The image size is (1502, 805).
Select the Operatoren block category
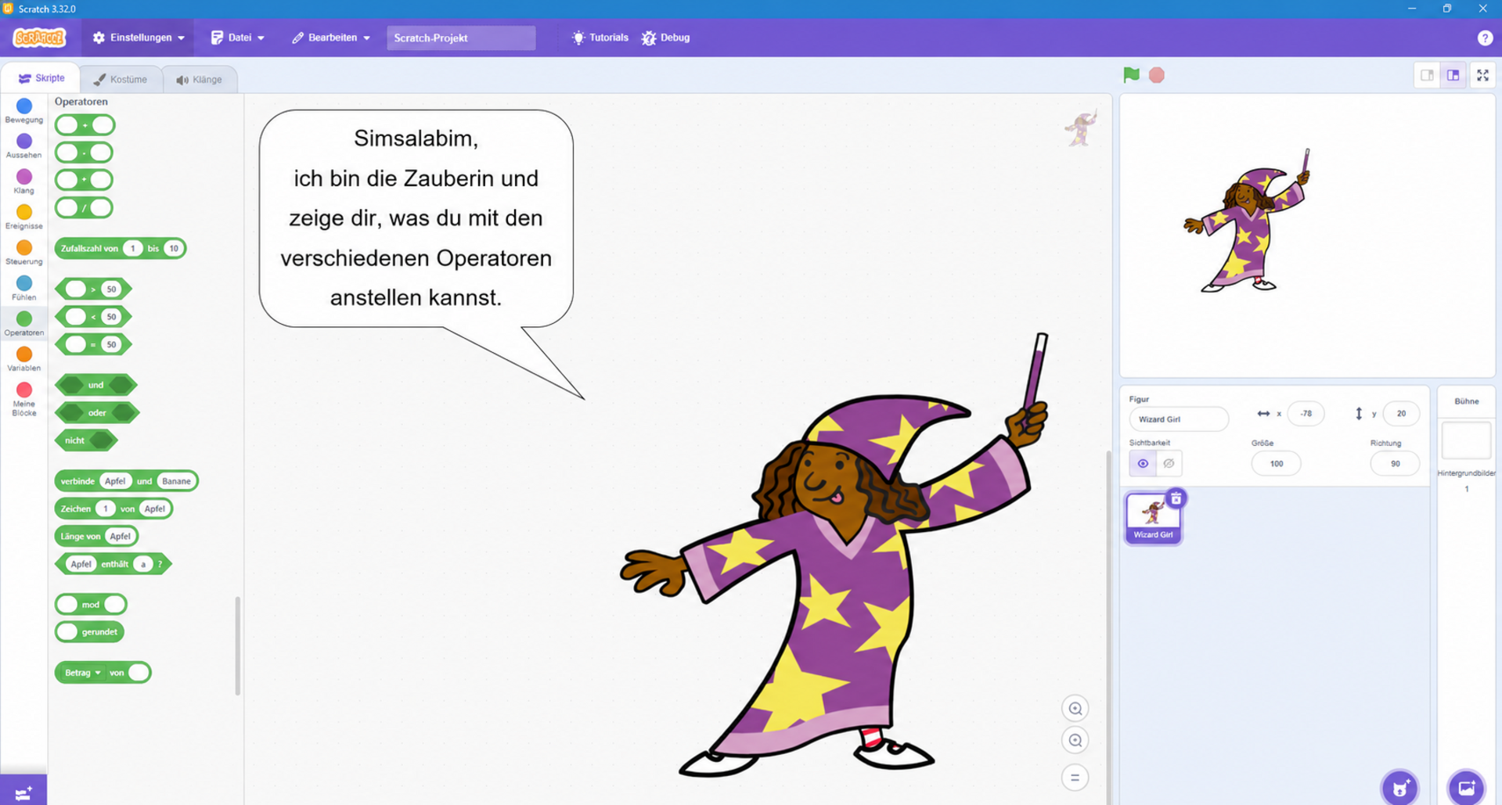coord(24,323)
